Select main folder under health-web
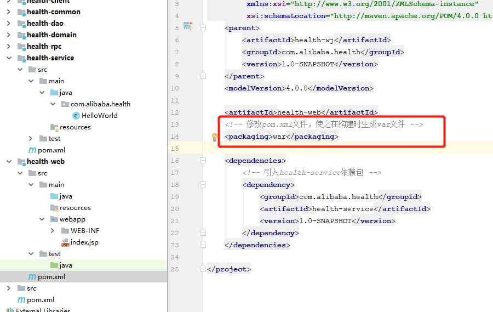 (x=56, y=184)
